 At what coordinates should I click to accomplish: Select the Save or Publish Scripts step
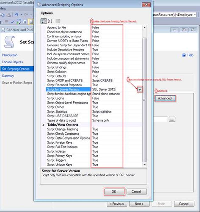[17, 83]
